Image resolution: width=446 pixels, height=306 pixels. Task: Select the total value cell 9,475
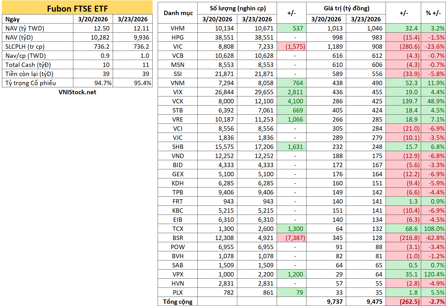(x=366, y=302)
